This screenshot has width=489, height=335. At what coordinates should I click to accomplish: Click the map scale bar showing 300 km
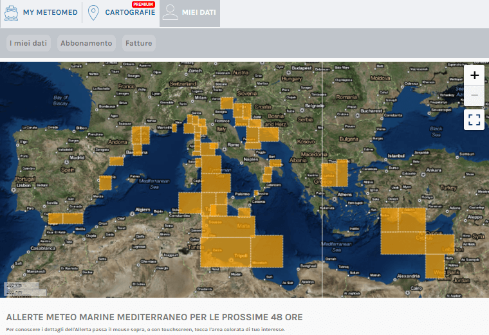pos(21,285)
